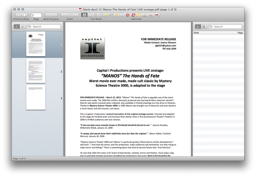Viewport: 256px width, 177px height.
Task: Add a red circle note
Action: point(128,15)
